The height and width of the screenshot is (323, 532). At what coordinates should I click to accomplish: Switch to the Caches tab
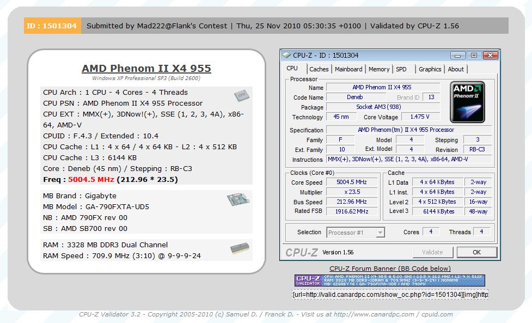coord(319,69)
